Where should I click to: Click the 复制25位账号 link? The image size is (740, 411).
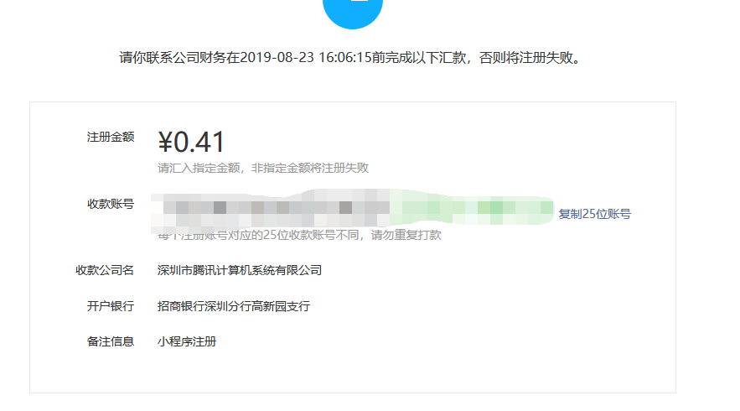tap(595, 214)
